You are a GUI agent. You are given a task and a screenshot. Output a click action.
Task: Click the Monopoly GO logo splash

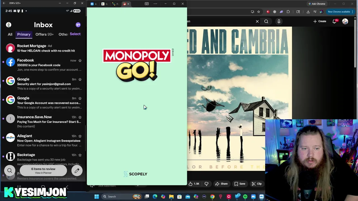(137, 65)
